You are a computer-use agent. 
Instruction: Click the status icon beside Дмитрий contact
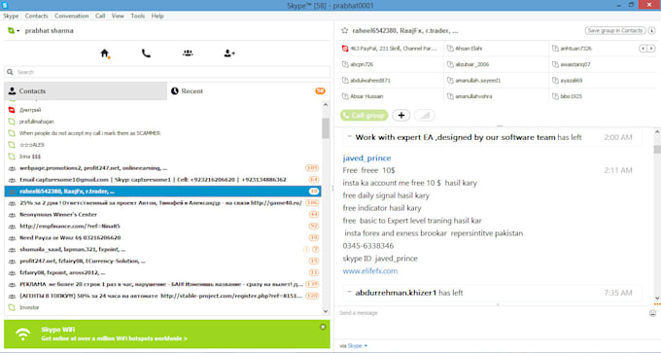(12, 110)
